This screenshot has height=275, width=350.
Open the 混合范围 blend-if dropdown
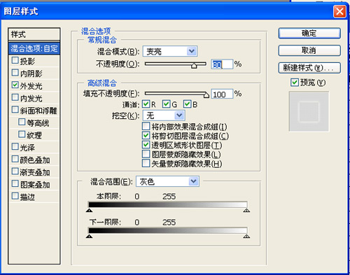point(167,181)
